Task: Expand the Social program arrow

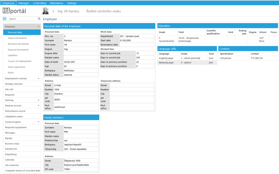Action: pyautogui.click(x=39, y=122)
